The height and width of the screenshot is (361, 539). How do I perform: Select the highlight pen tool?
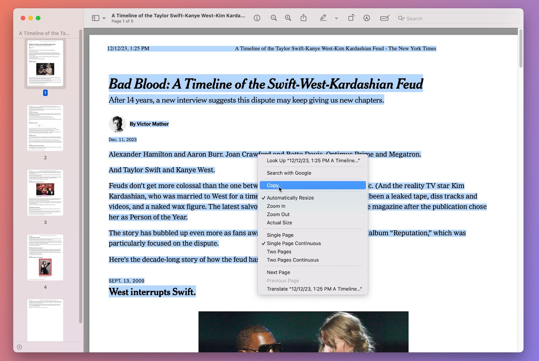coord(323,18)
